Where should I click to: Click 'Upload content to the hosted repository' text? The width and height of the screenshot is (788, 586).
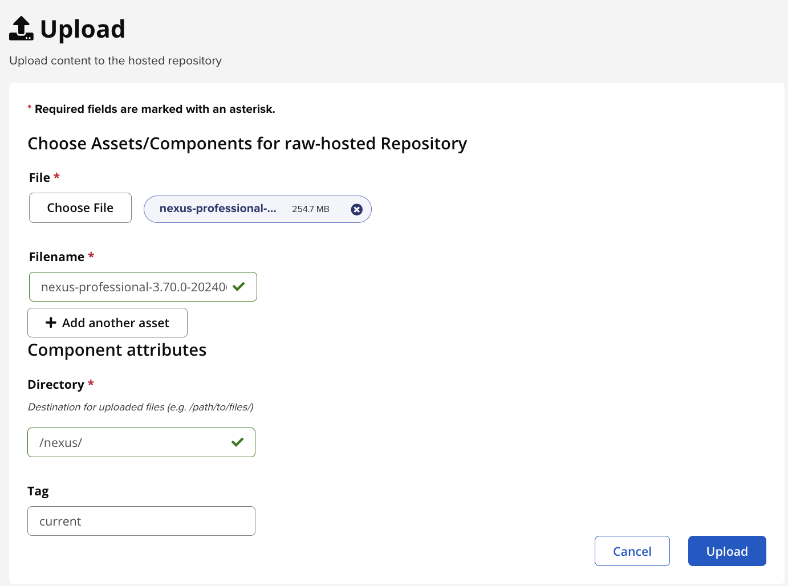[x=116, y=60]
